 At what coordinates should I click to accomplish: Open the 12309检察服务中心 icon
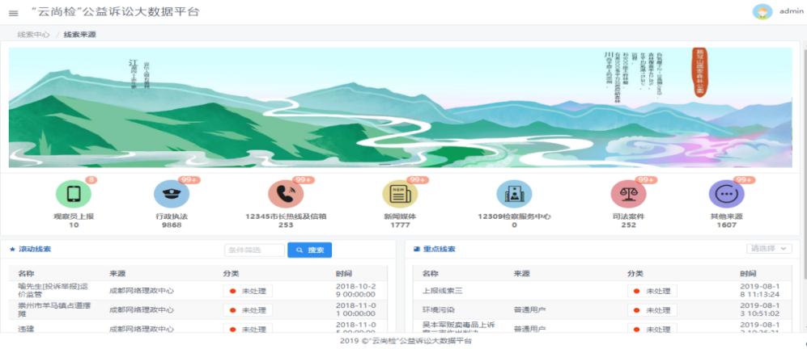click(x=514, y=195)
